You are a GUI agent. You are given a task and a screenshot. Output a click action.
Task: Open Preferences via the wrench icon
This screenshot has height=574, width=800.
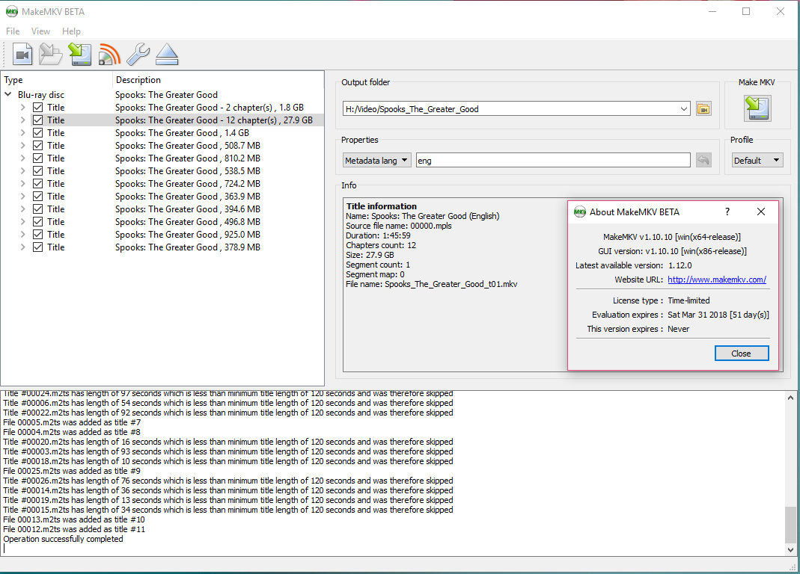click(x=138, y=55)
